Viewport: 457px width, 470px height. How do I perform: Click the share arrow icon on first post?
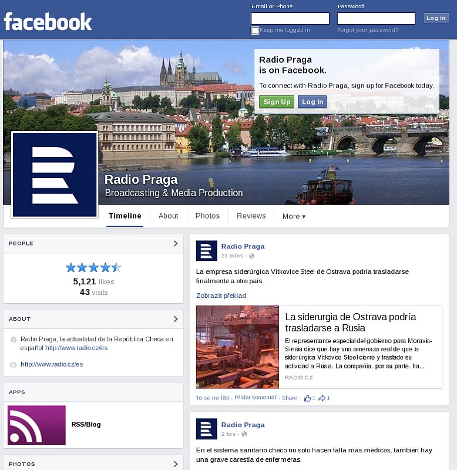pos(322,398)
